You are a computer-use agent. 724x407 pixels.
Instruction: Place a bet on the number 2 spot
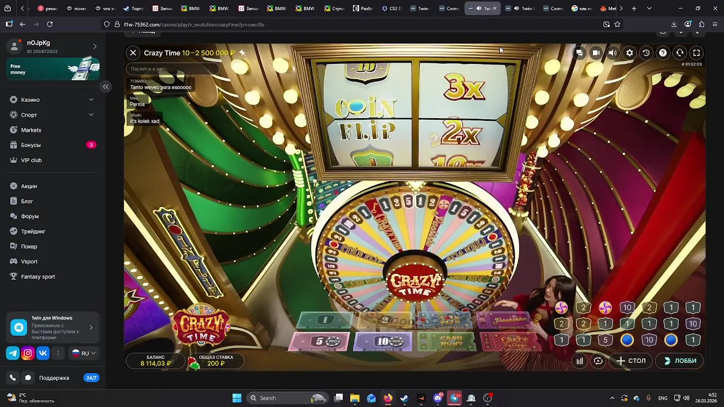385,321
